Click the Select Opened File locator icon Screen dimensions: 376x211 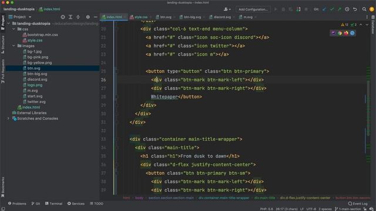tap(63, 17)
